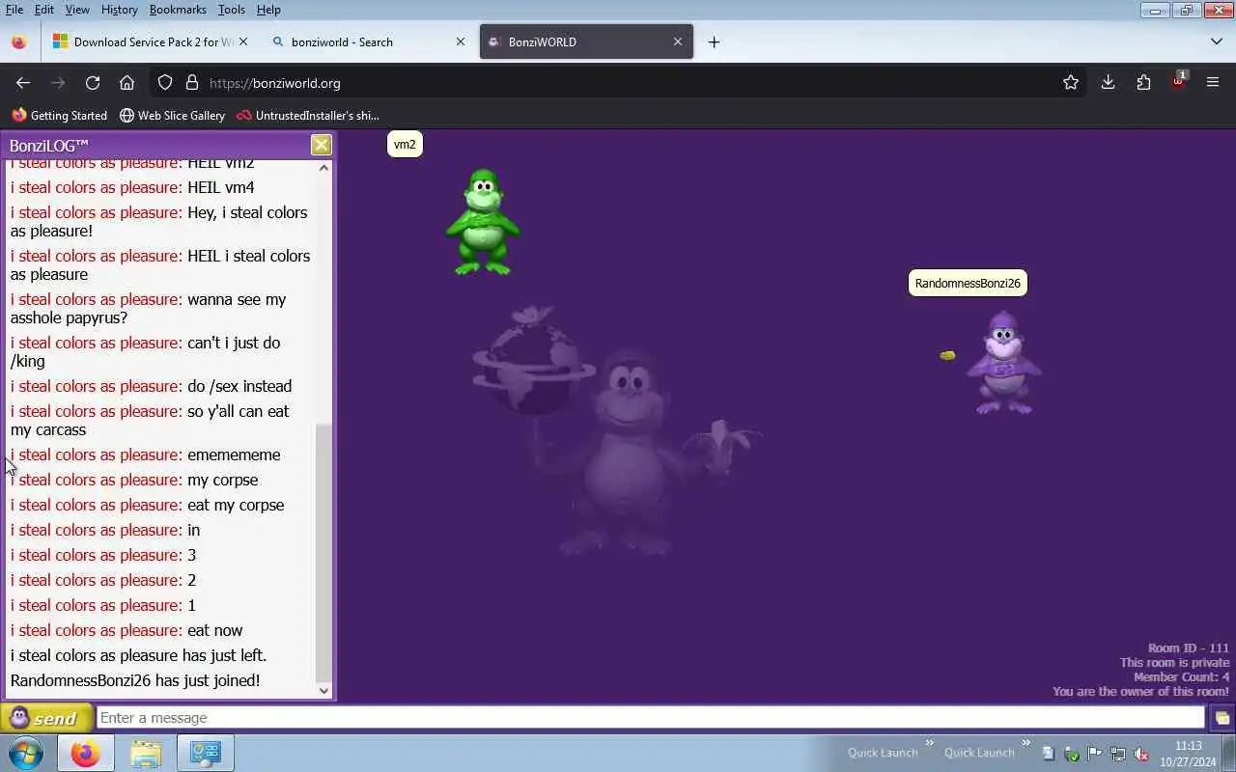
Task: Click the Member Count: 4 text
Action: (x=1181, y=677)
